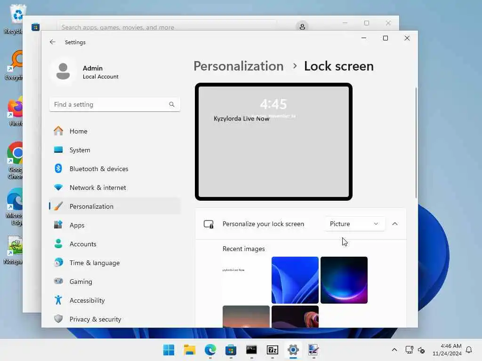
Task: Click the Settings gear on the taskbar
Action: click(x=293, y=350)
